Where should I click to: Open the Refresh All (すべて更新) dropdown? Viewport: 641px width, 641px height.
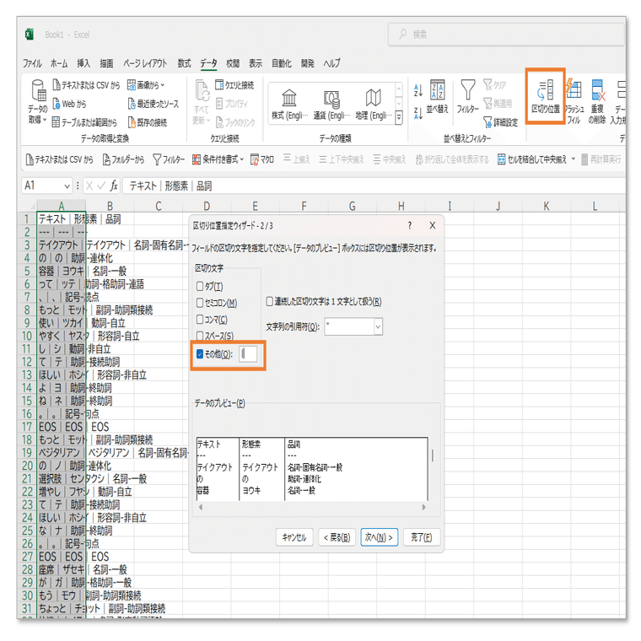click(x=202, y=102)
